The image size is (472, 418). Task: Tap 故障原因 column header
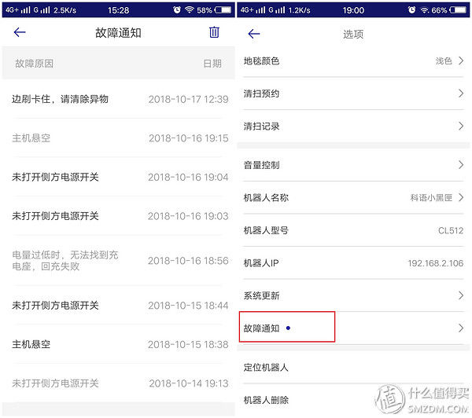pyautogui.click(x=35, y=64)
